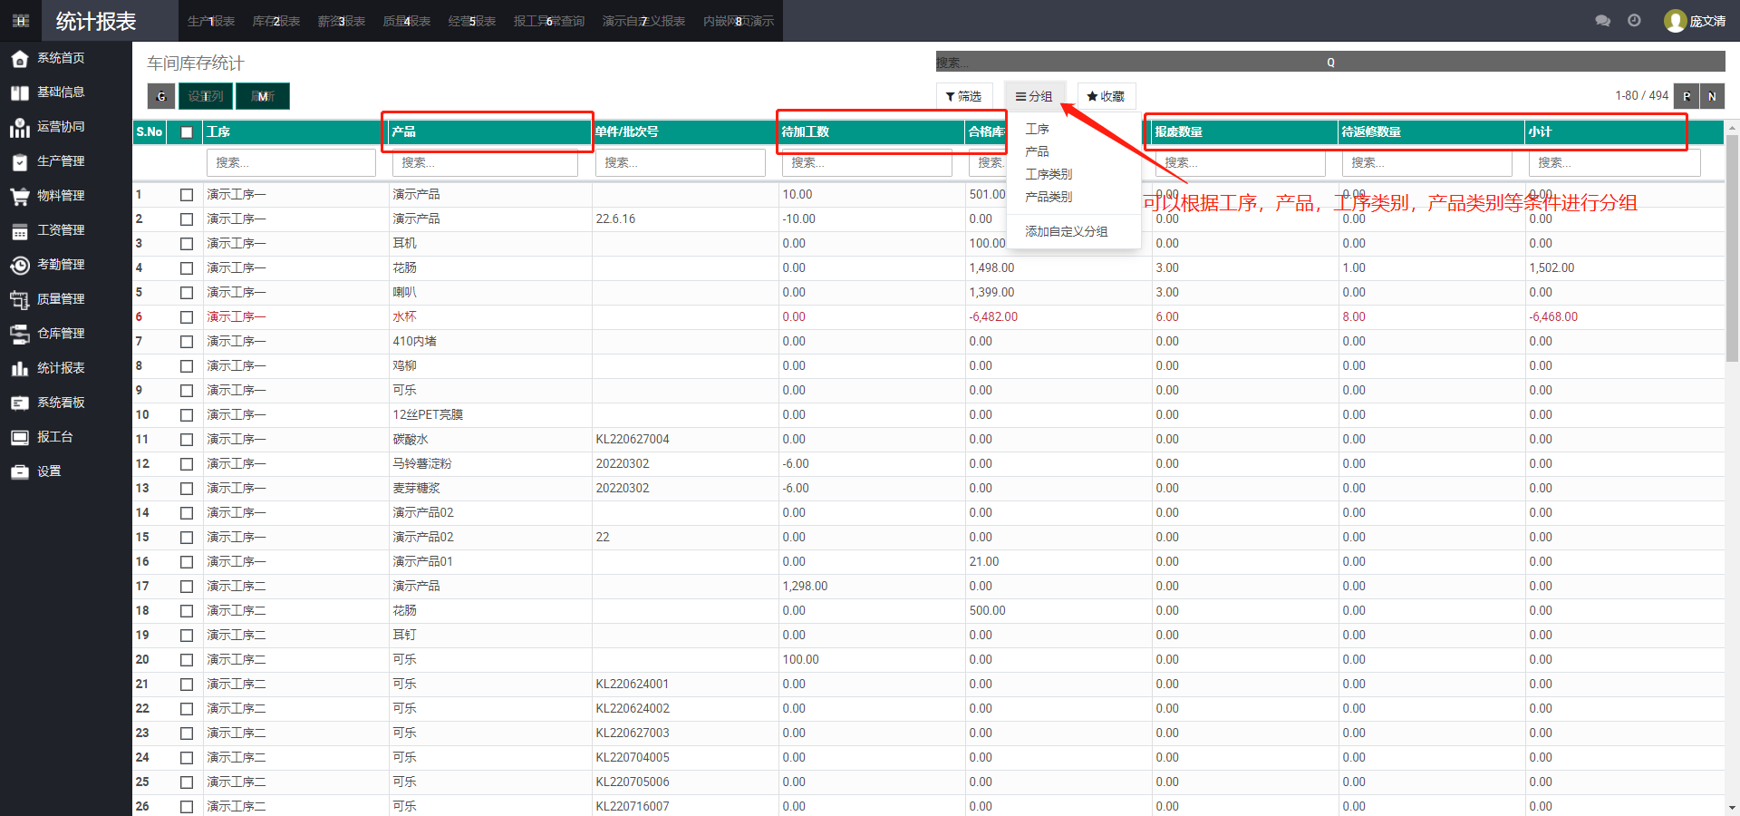Click the chat messages icon in the top bar
1740x816 pixels.
pos(1602,21)
